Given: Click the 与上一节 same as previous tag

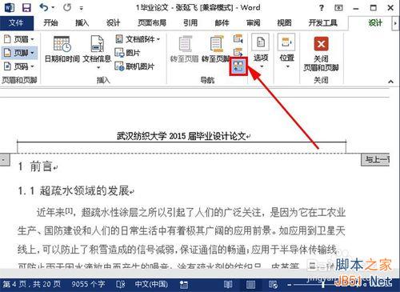Looking at the screenshot, I should 375,160.
